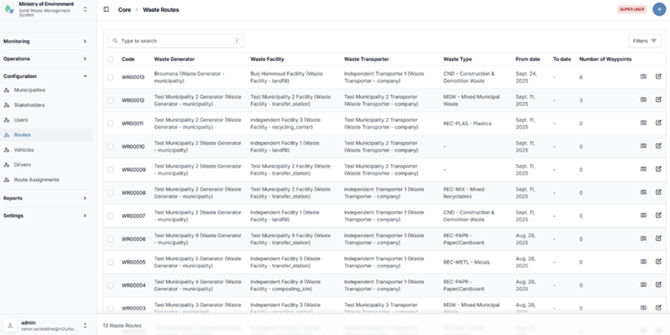Click the Core breadcrumb link
This screenshot has height=335, width=670.
(x=124, y=9)
